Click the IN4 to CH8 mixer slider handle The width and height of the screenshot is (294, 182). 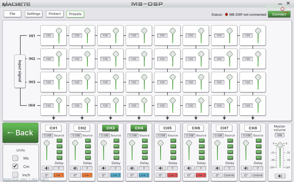258,101
